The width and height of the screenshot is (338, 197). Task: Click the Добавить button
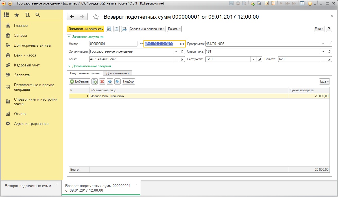79,81
